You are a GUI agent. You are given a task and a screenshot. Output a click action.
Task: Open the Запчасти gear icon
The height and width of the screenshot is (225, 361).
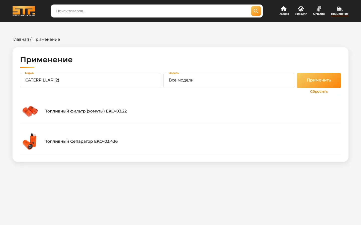pyautogui.click(x=301, y=9)
